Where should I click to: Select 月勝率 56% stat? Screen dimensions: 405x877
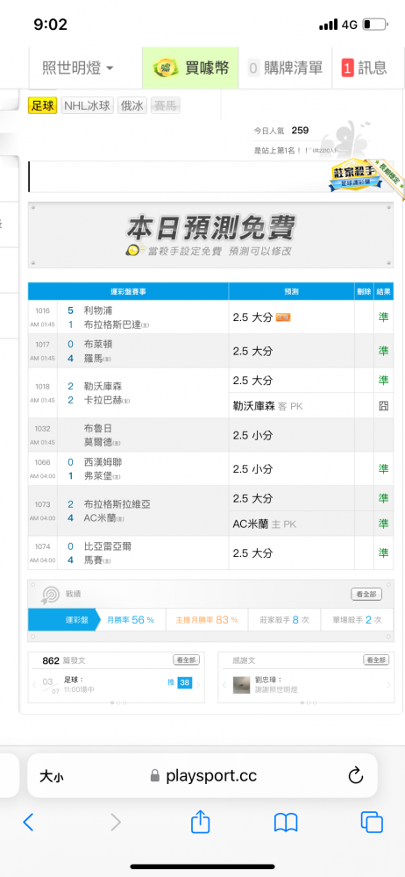(x=131, y=620)
